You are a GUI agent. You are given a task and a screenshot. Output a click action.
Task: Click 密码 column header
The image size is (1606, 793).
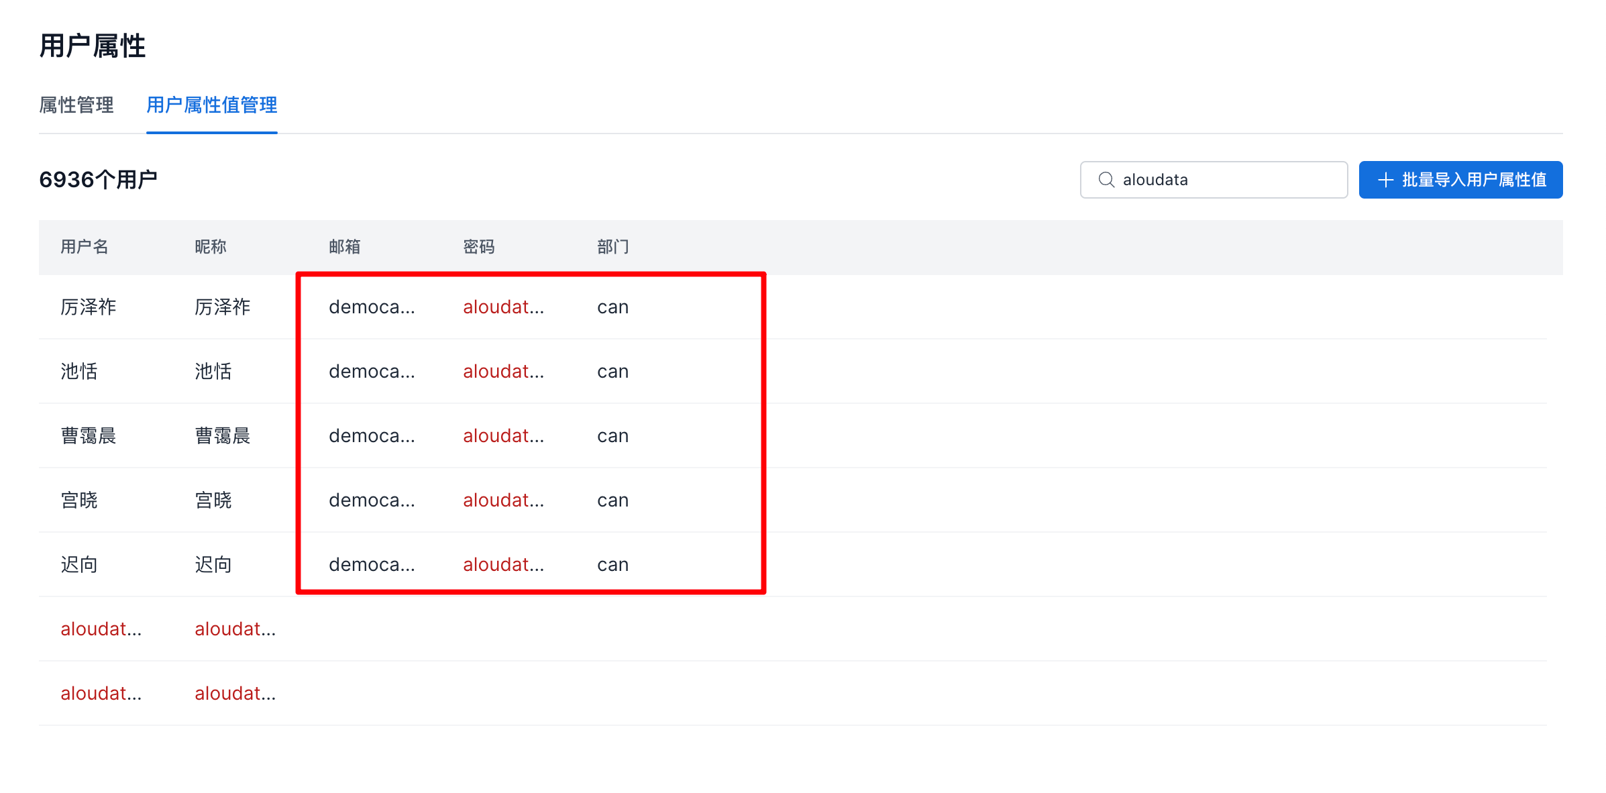(479, 247)
